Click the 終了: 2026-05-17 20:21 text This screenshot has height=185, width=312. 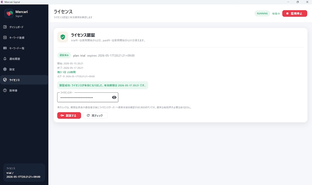70,68
